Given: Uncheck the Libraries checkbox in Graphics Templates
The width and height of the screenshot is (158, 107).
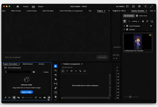Looking at the screenshot, I should 127,29.
